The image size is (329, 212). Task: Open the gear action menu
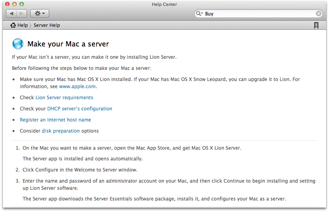(x=40, y=13)
